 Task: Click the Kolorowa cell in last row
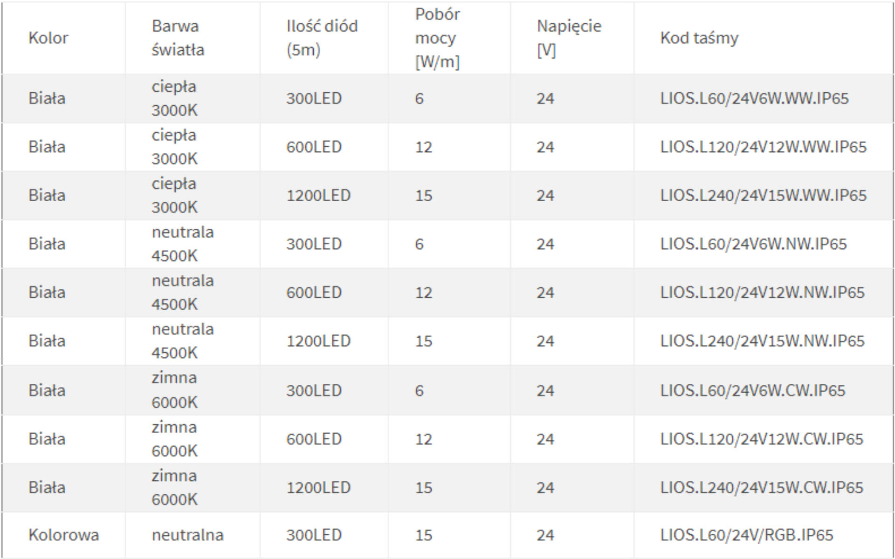pos(63,535)
